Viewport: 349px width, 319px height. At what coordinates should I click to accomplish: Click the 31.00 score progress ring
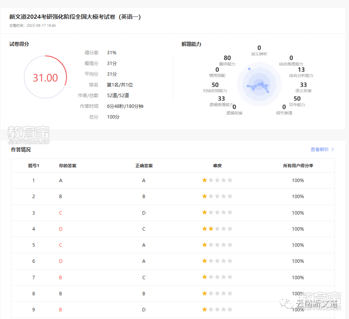click(x=46, y=77)
